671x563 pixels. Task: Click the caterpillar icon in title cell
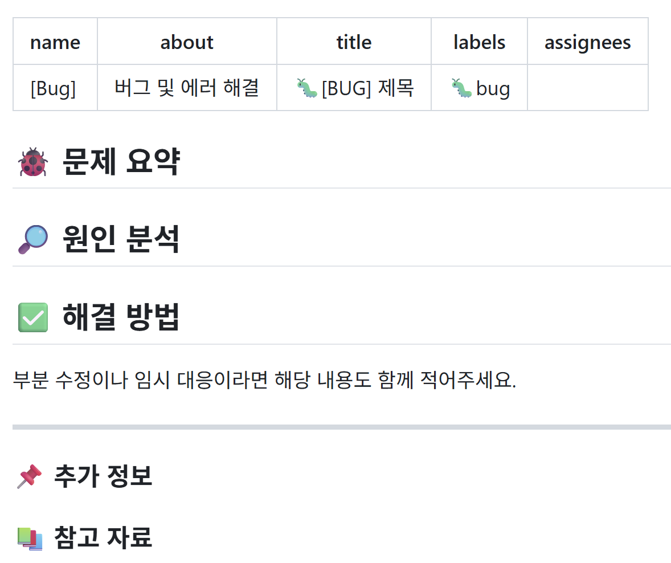(307, 88)
